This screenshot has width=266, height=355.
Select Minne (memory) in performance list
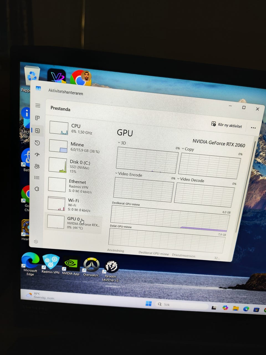point(74,147)
